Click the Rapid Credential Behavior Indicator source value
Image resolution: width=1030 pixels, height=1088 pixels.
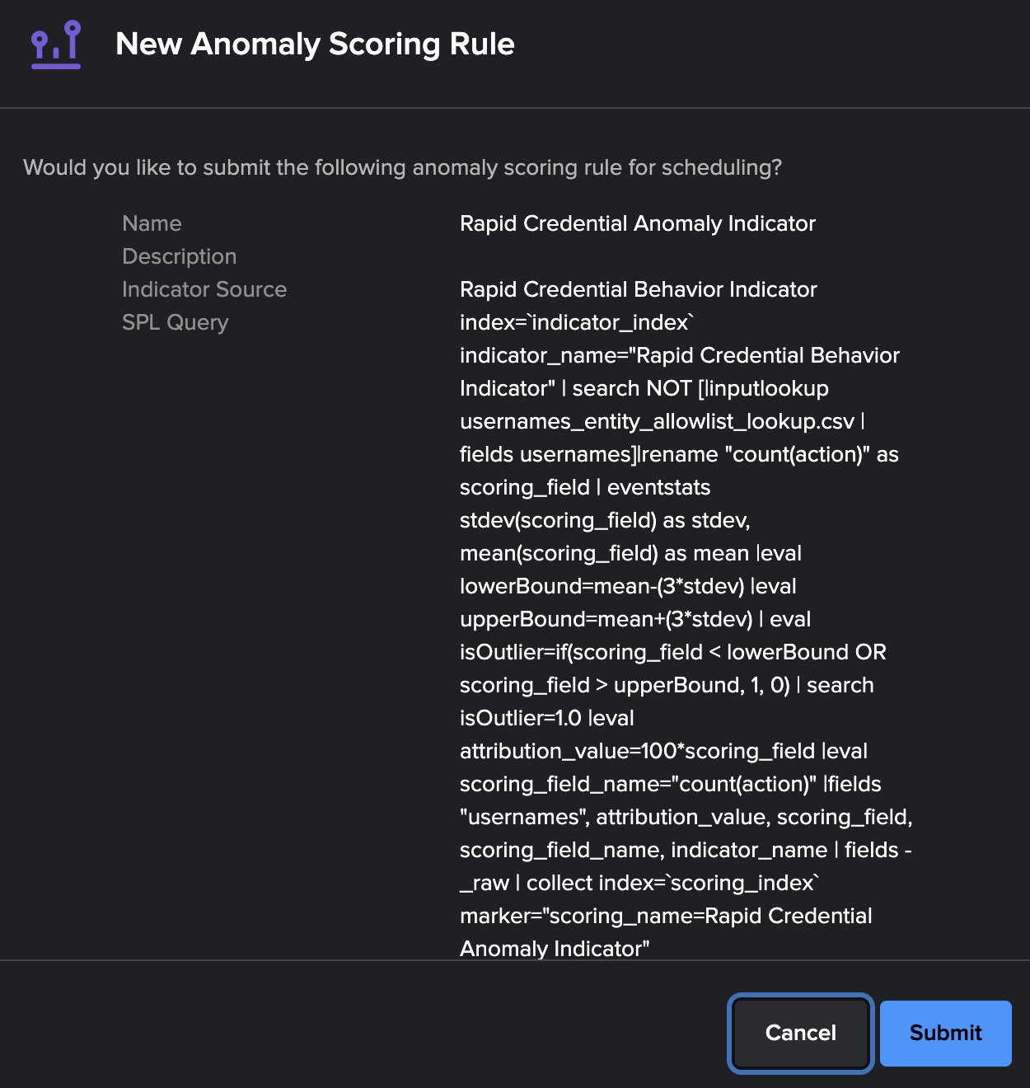[x=638, y=289]
